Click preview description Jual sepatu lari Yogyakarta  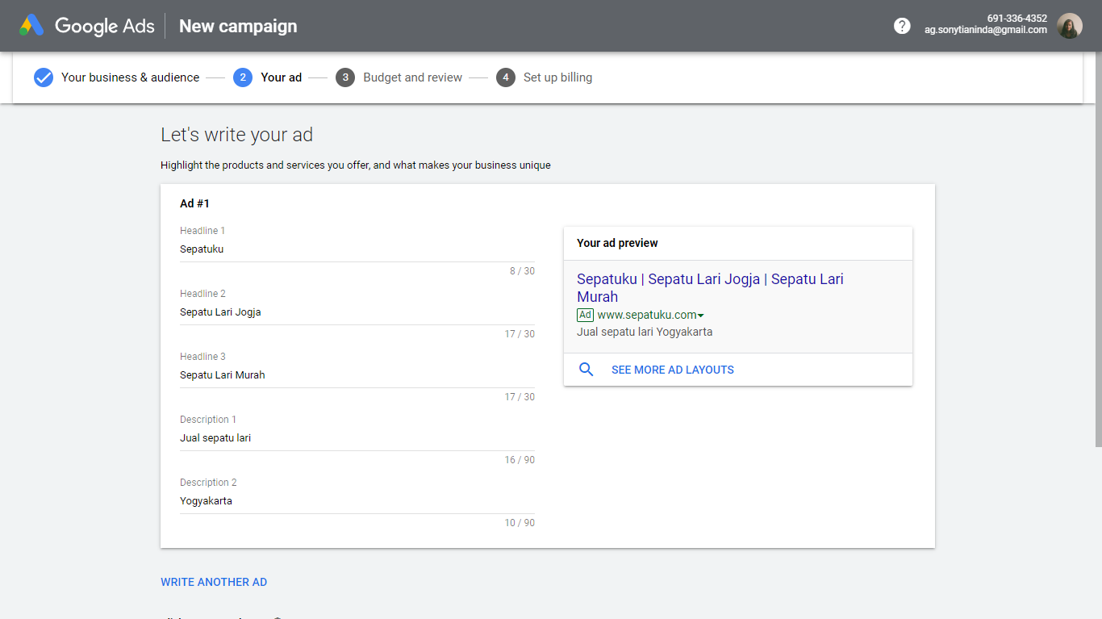tap(645, 332)
